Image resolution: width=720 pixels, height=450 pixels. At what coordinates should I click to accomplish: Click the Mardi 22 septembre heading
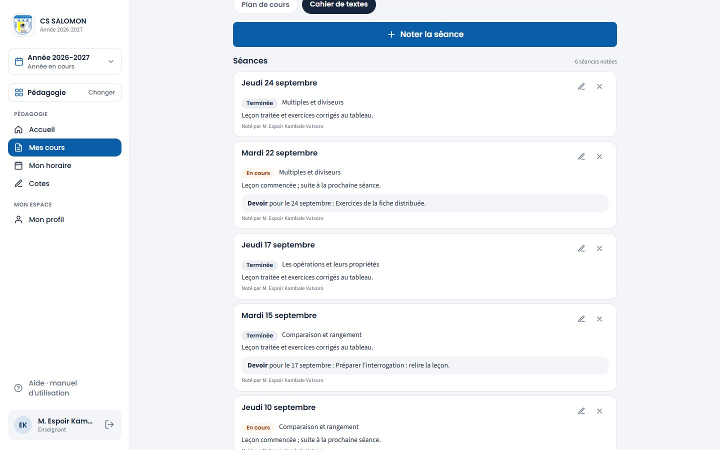tap(279, 153)
